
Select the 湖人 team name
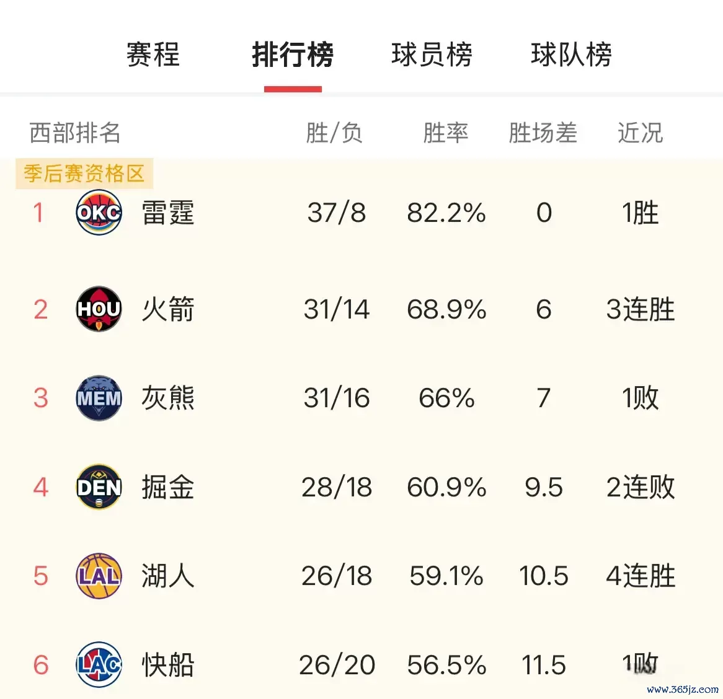point(168,576)
